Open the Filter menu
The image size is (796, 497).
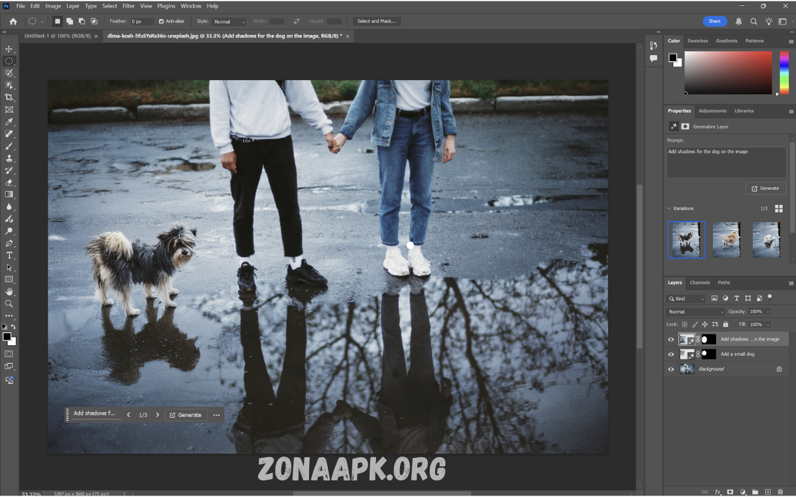pos(128,6)
